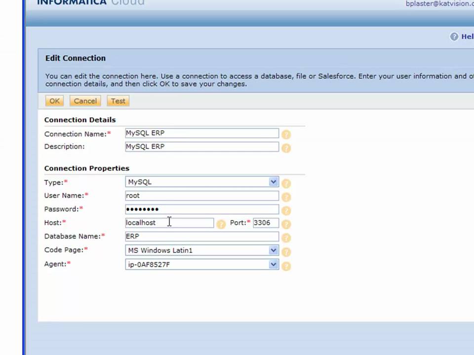Click the Cancel button

pyautogui.click(x=85, y=101)
